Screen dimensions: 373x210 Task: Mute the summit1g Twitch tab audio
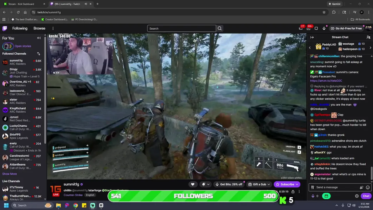pyautogui.click(x=86, y=4)
